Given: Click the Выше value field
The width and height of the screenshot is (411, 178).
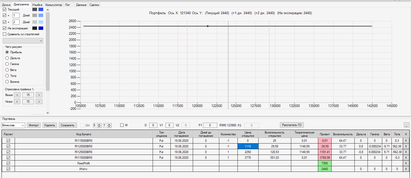Looking at the screenshot, I should (28, 95).
